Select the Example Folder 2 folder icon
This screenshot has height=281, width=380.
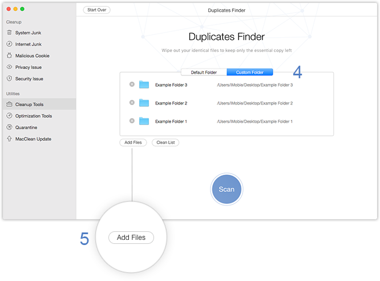pyautogui.click(x=144, y=103)
